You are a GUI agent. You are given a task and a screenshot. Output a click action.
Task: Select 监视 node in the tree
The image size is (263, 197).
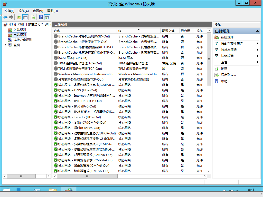click(17, 45)
